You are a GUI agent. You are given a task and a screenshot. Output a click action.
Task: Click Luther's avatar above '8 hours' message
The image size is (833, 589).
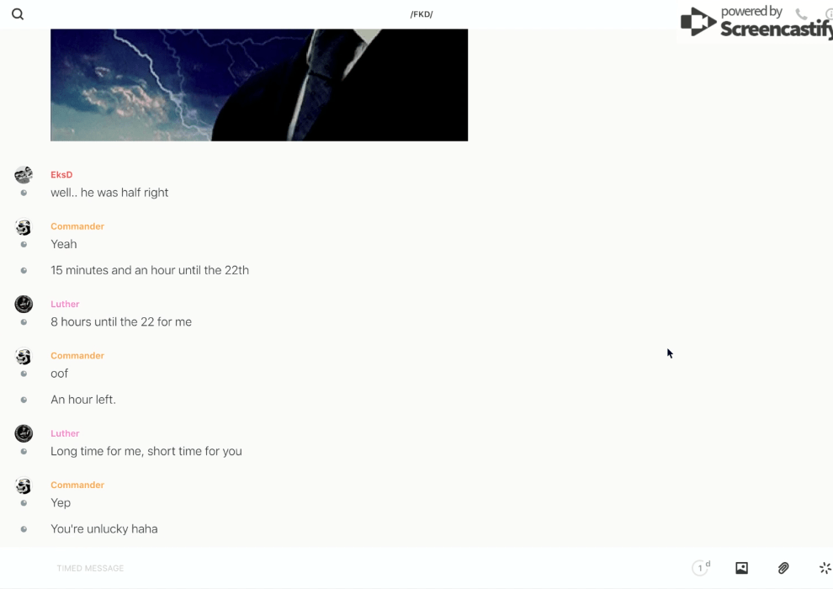[x=24, y=305]
